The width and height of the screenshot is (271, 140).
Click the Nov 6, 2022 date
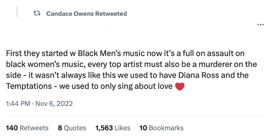coord(54,103)
